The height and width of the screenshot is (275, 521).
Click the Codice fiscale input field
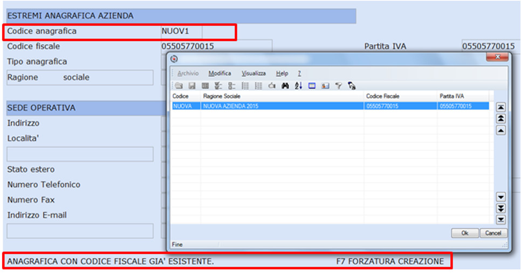pyautogui.click(x=216, y=46)
